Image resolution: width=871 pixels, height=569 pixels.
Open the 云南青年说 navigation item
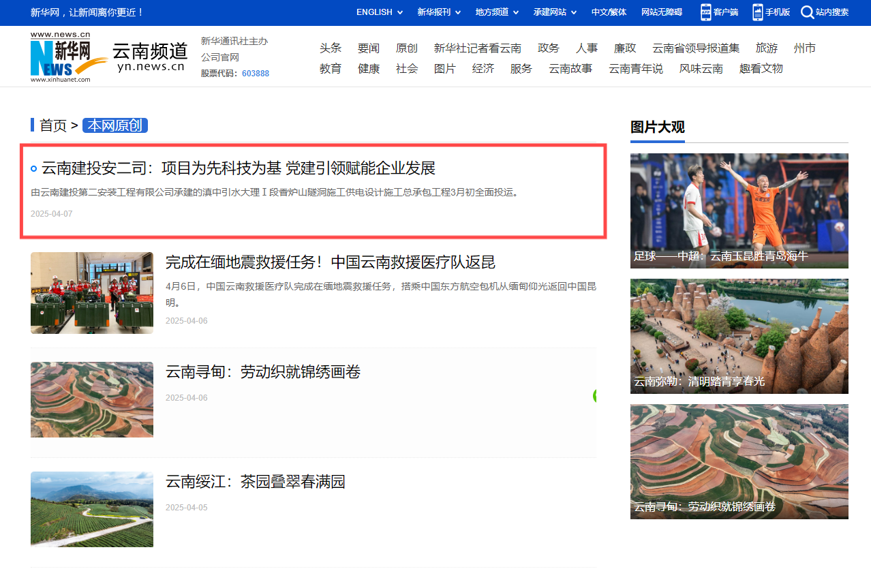(x=636, y=69)
